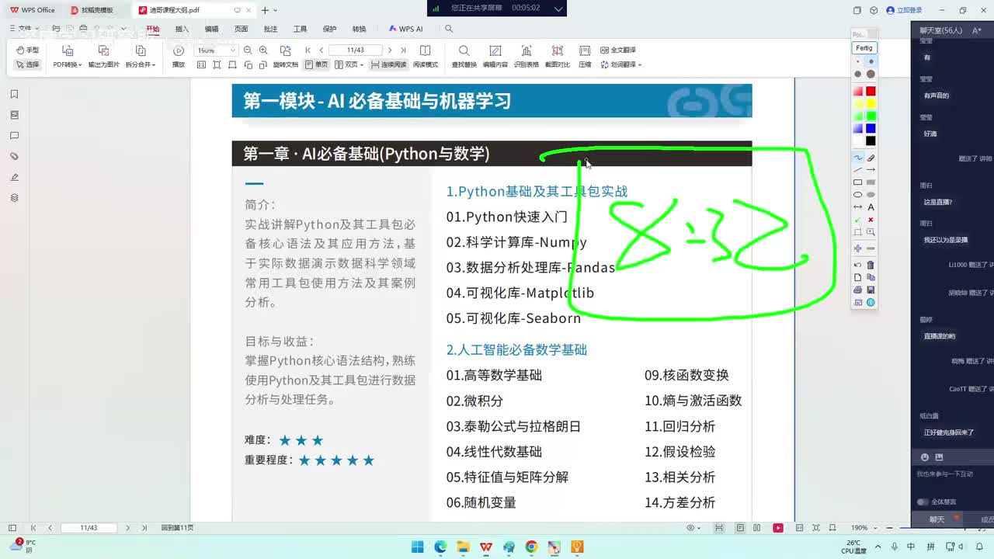Select the text 'A' annotation tool
This screenshot has width=994, height=559.
point(871,207)
